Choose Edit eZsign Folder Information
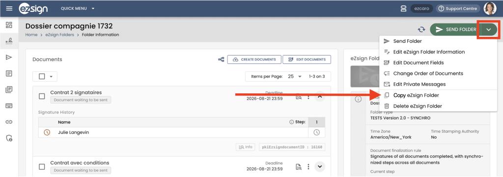The image size is (503, 177). click(438, 52)
